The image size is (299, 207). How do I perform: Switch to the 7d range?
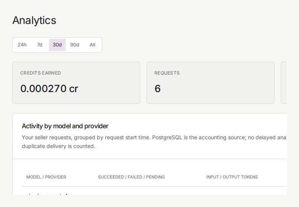pyautogui.click(x=40, y=45)
